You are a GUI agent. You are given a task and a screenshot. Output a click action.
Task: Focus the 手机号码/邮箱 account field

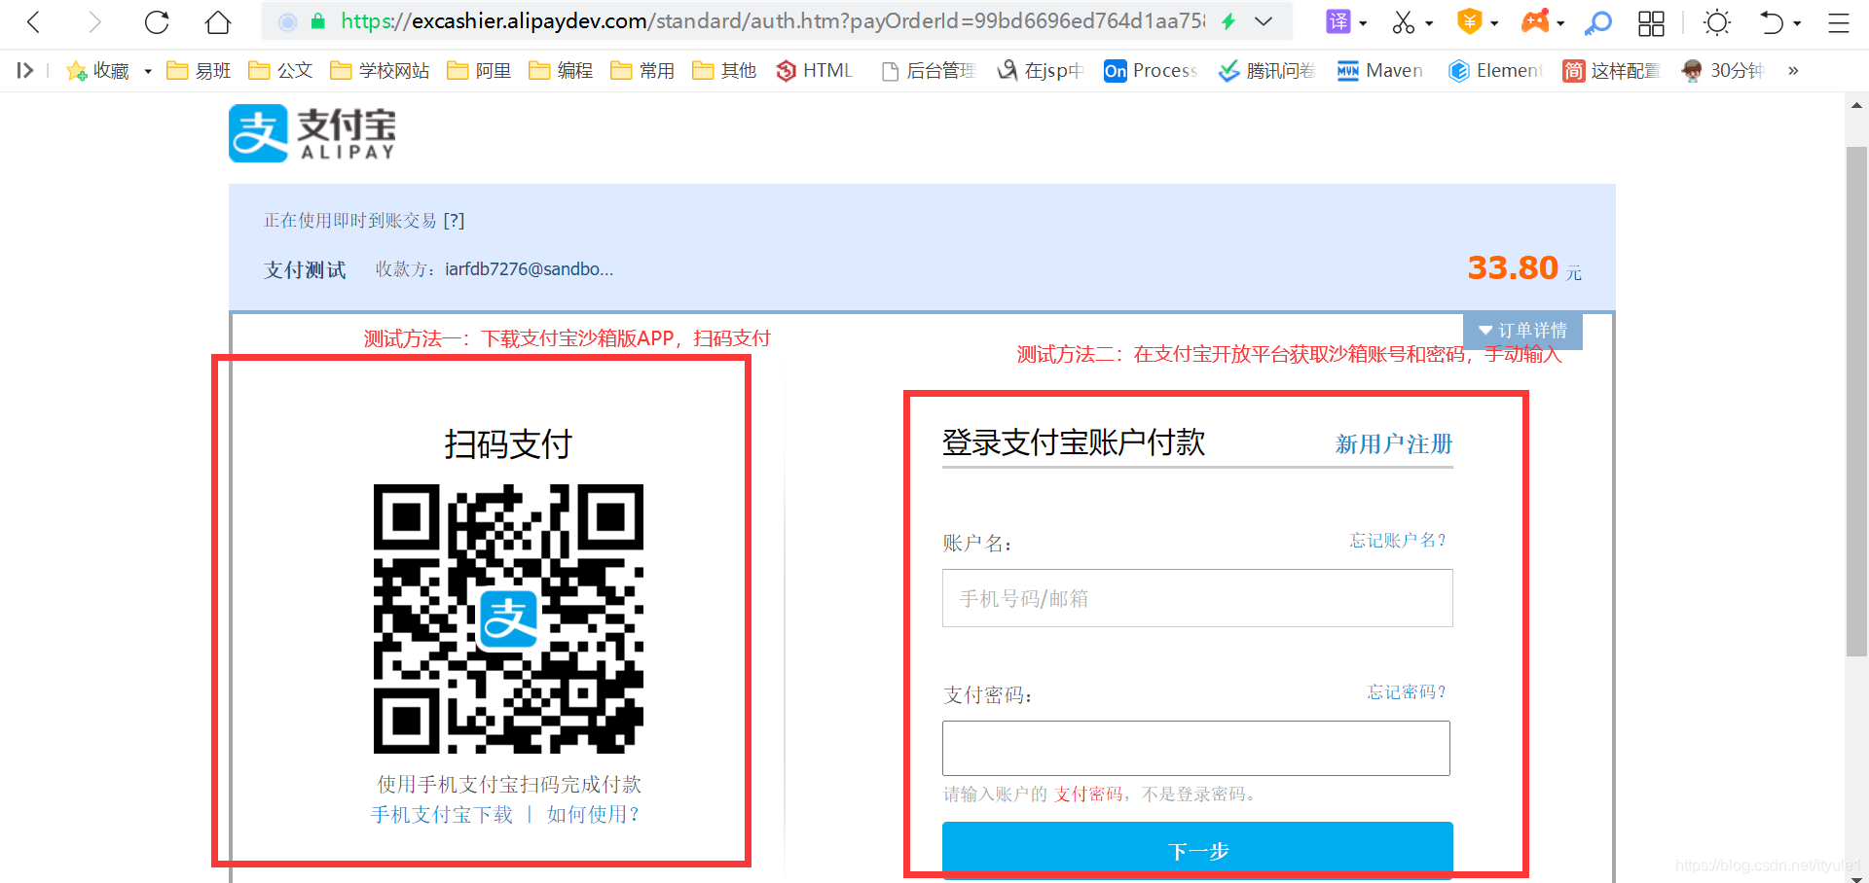(x=1197, y=598)
